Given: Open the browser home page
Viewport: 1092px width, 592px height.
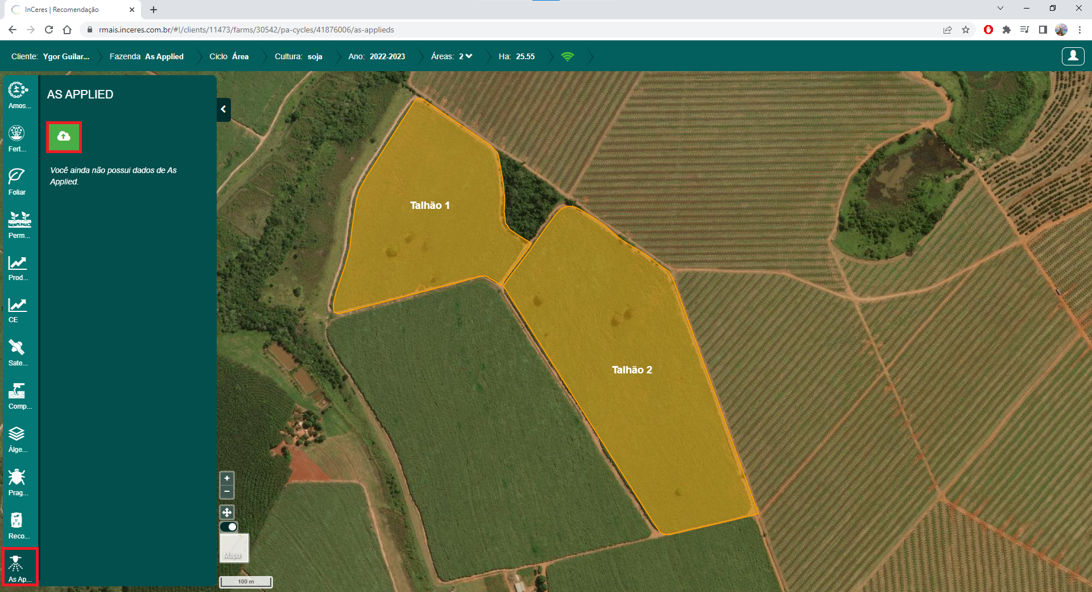Looking at the screenshot, I should tap(67, 30).
